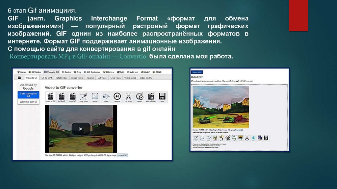Click the 'Video to GIF converter' heading

click(64, 88)
